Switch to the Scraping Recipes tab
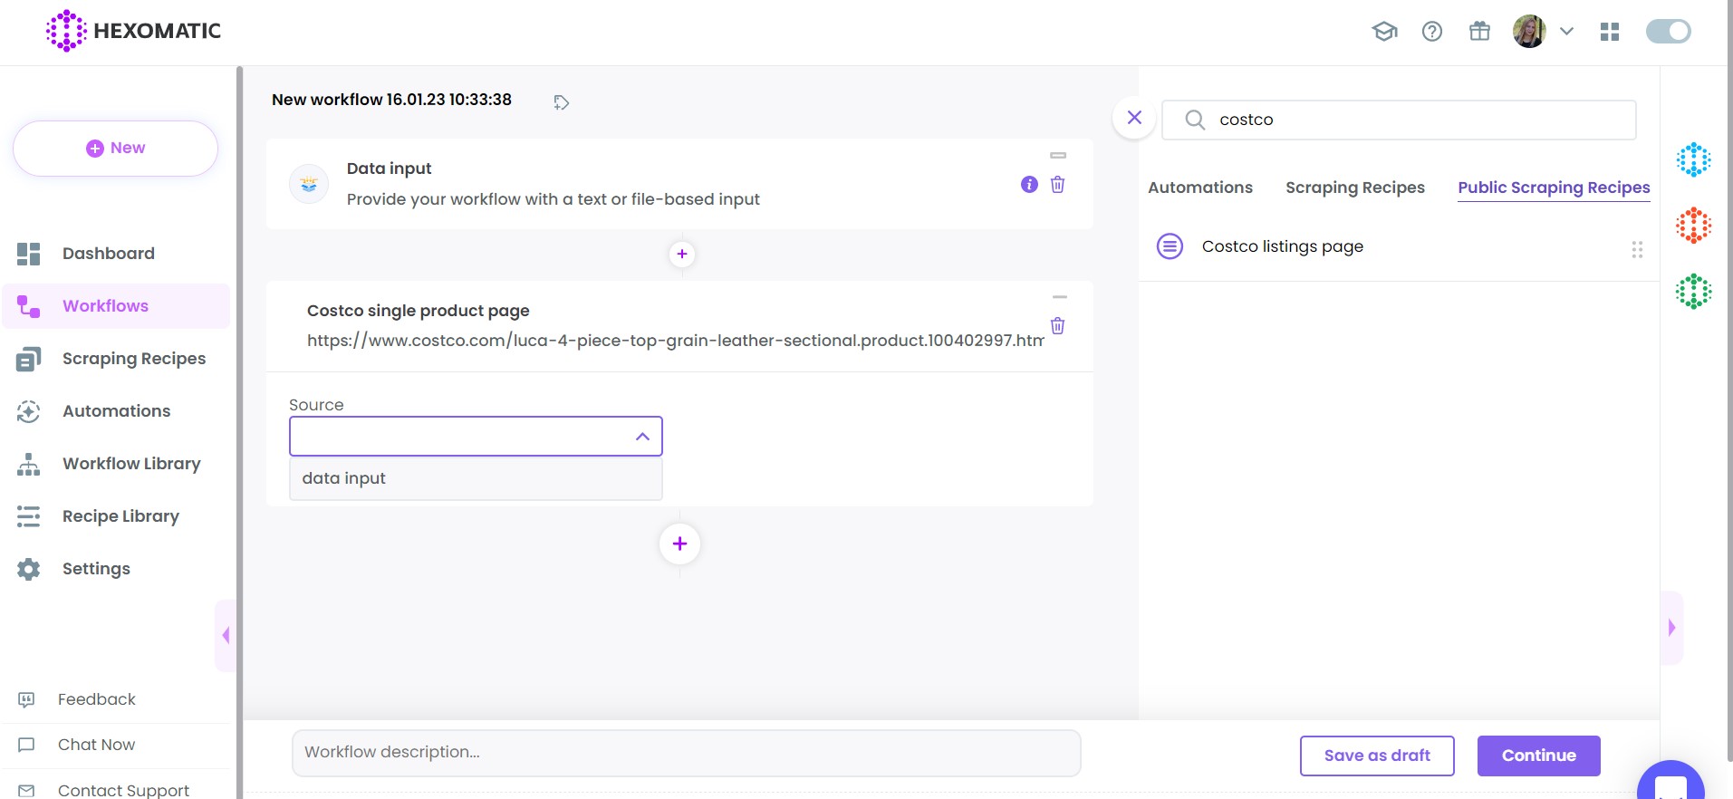 tap(1354, 188)
